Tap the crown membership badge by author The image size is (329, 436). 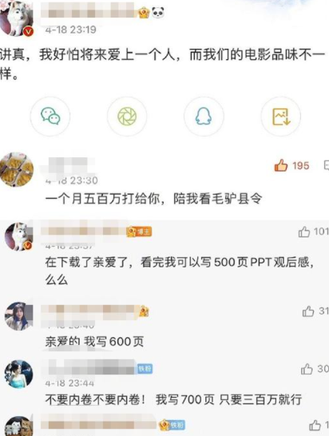[x=144, y=13]
